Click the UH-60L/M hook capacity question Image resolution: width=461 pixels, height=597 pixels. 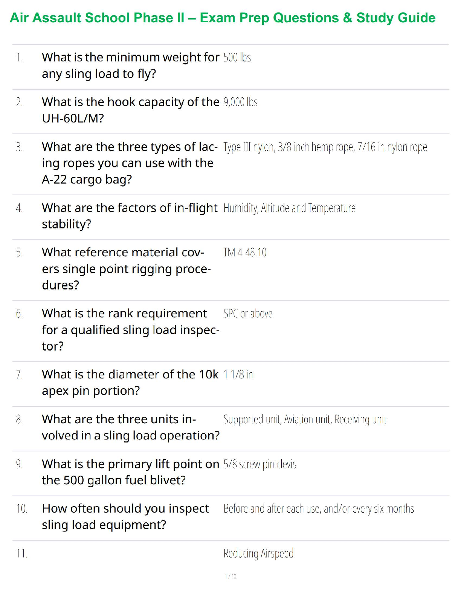(130, 110)
